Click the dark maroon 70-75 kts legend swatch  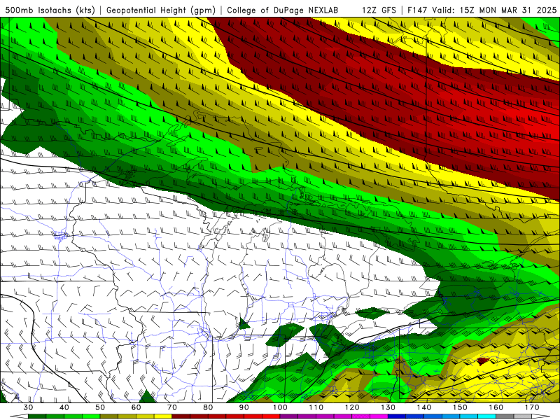(181, 416)
